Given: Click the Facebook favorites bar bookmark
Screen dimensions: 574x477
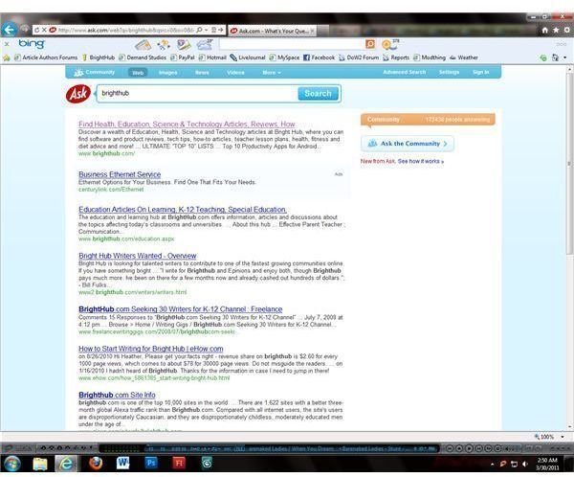Looking at the screenshot, I should click(x=319, y=57).
